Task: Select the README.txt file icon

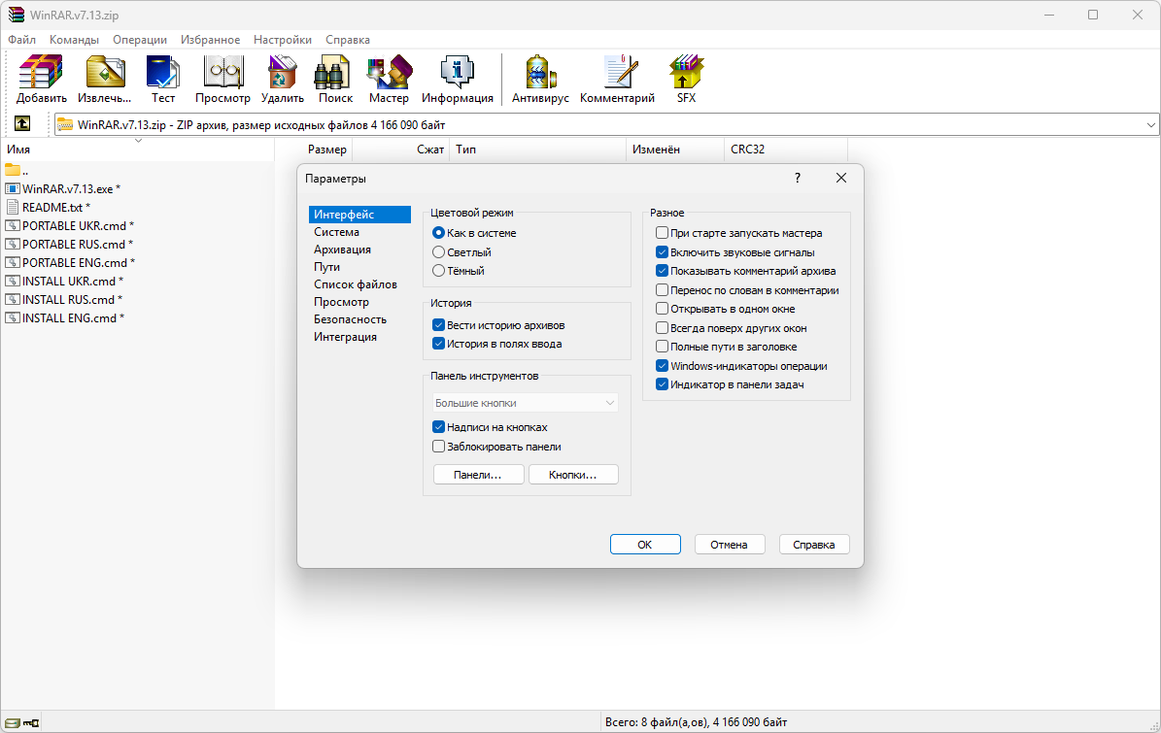Action: (12, 207)
